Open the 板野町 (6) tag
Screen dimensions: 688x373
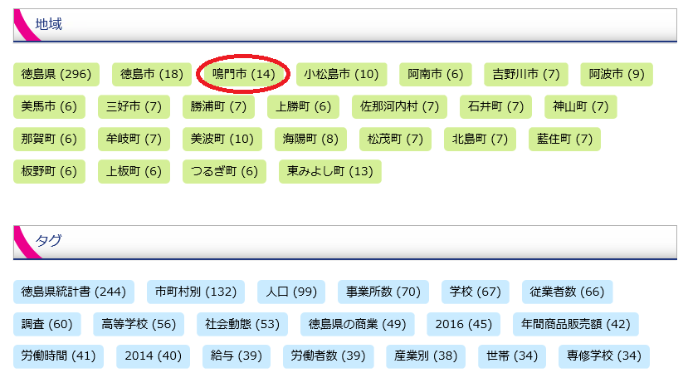(x=49, y=171)
